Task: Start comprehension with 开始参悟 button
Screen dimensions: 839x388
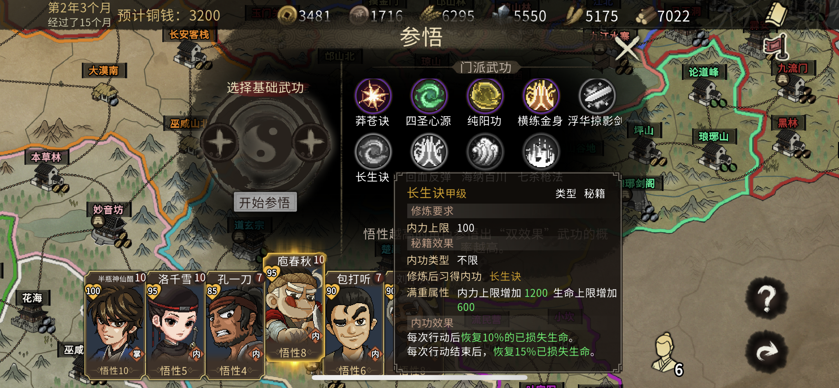Action: pos(265,202)
